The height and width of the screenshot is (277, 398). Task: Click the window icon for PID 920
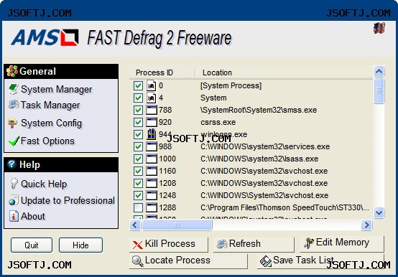[152, 123]
